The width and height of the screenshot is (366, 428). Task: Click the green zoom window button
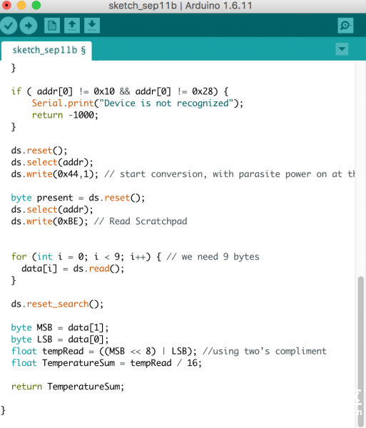click(36, 5)
